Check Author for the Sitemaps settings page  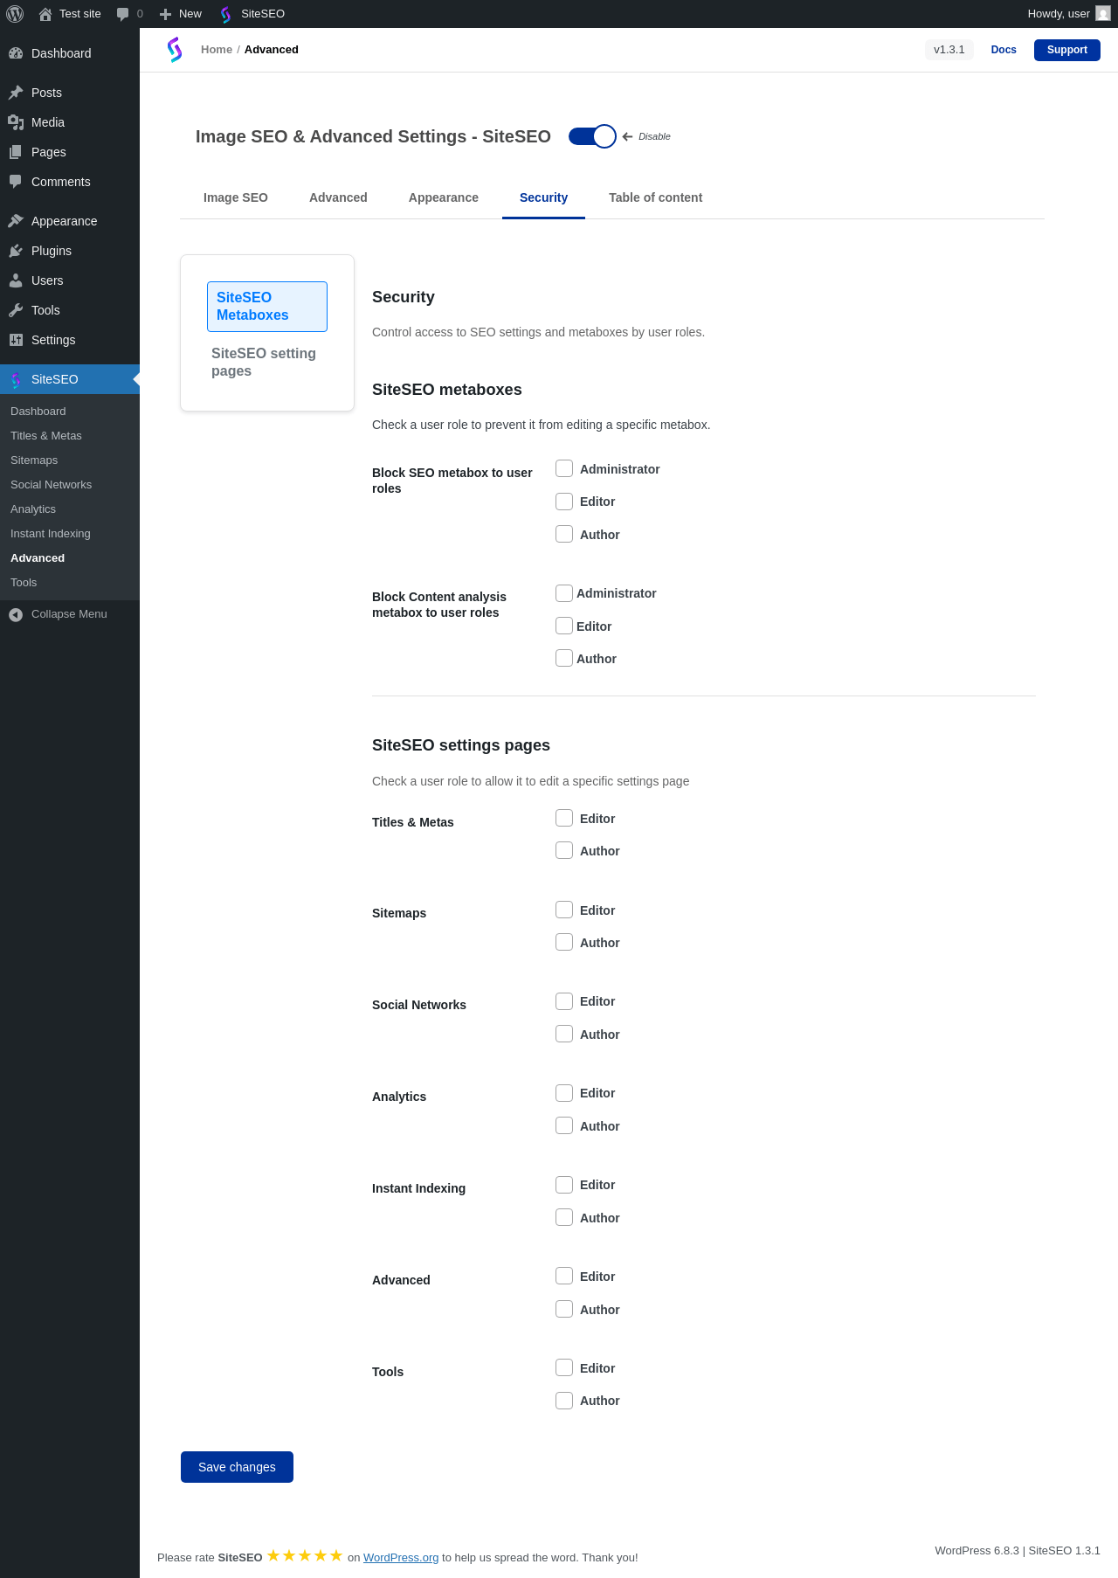click(x=564, y=943)
